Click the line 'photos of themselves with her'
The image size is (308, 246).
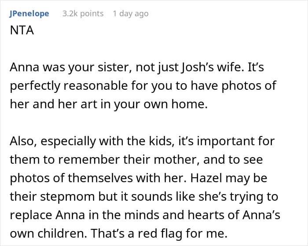point(98,178)
